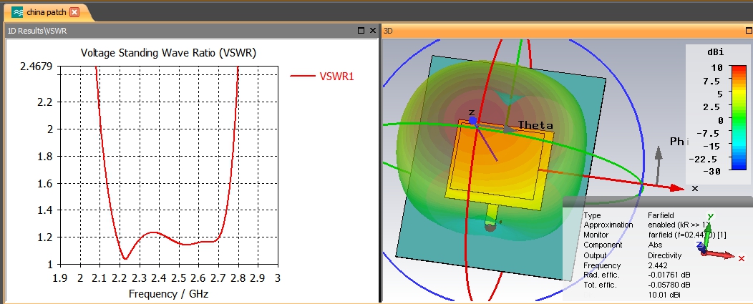This screenshot has height=304, width=753.
Task: Click the Phi axis label in 3D view
Action: tap(679, 141)
